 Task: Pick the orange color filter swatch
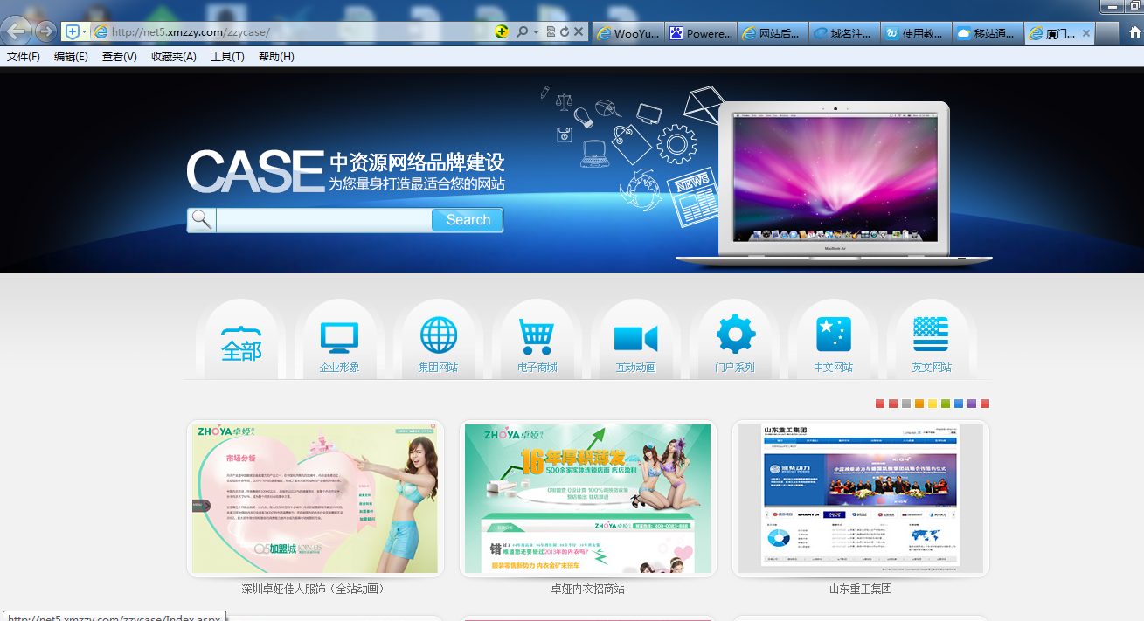coord(919,404)
